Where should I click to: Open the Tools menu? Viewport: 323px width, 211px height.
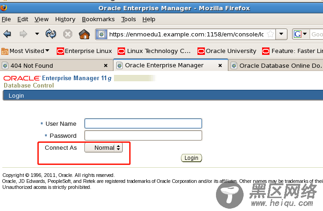pyautogui.click(x=128, y=19)
